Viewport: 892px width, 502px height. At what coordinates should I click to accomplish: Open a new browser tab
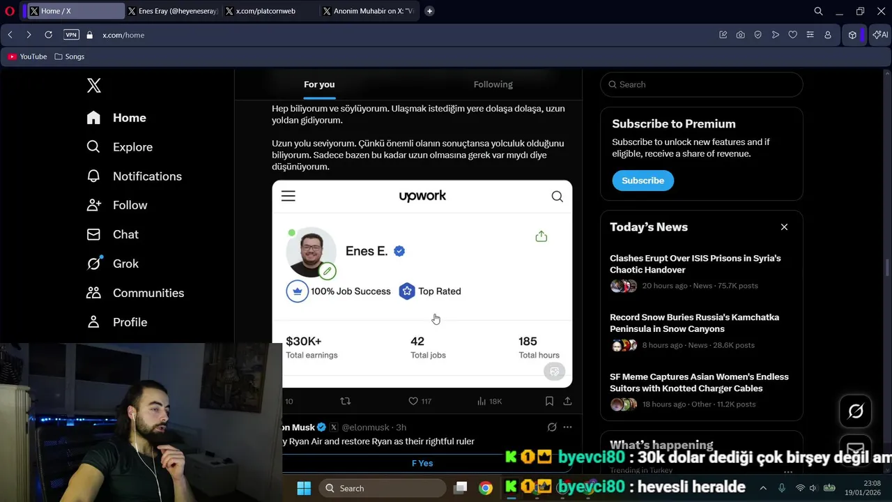click(x=429, y=11)
